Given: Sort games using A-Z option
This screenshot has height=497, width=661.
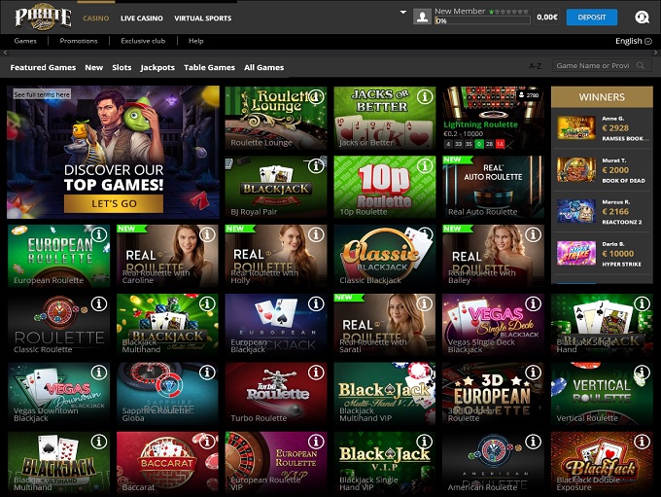Looking at the screenshot, I should [535, 66].
